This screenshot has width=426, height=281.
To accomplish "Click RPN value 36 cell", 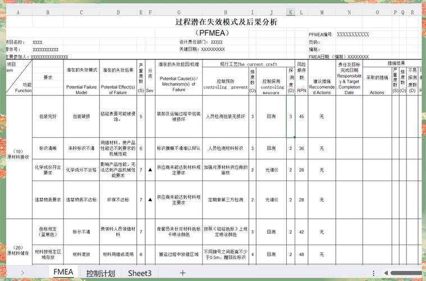I will coord(301,148).
